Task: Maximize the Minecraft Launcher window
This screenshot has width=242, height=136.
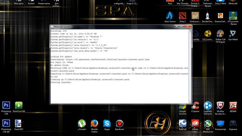Action: click(x=181, y=26)
